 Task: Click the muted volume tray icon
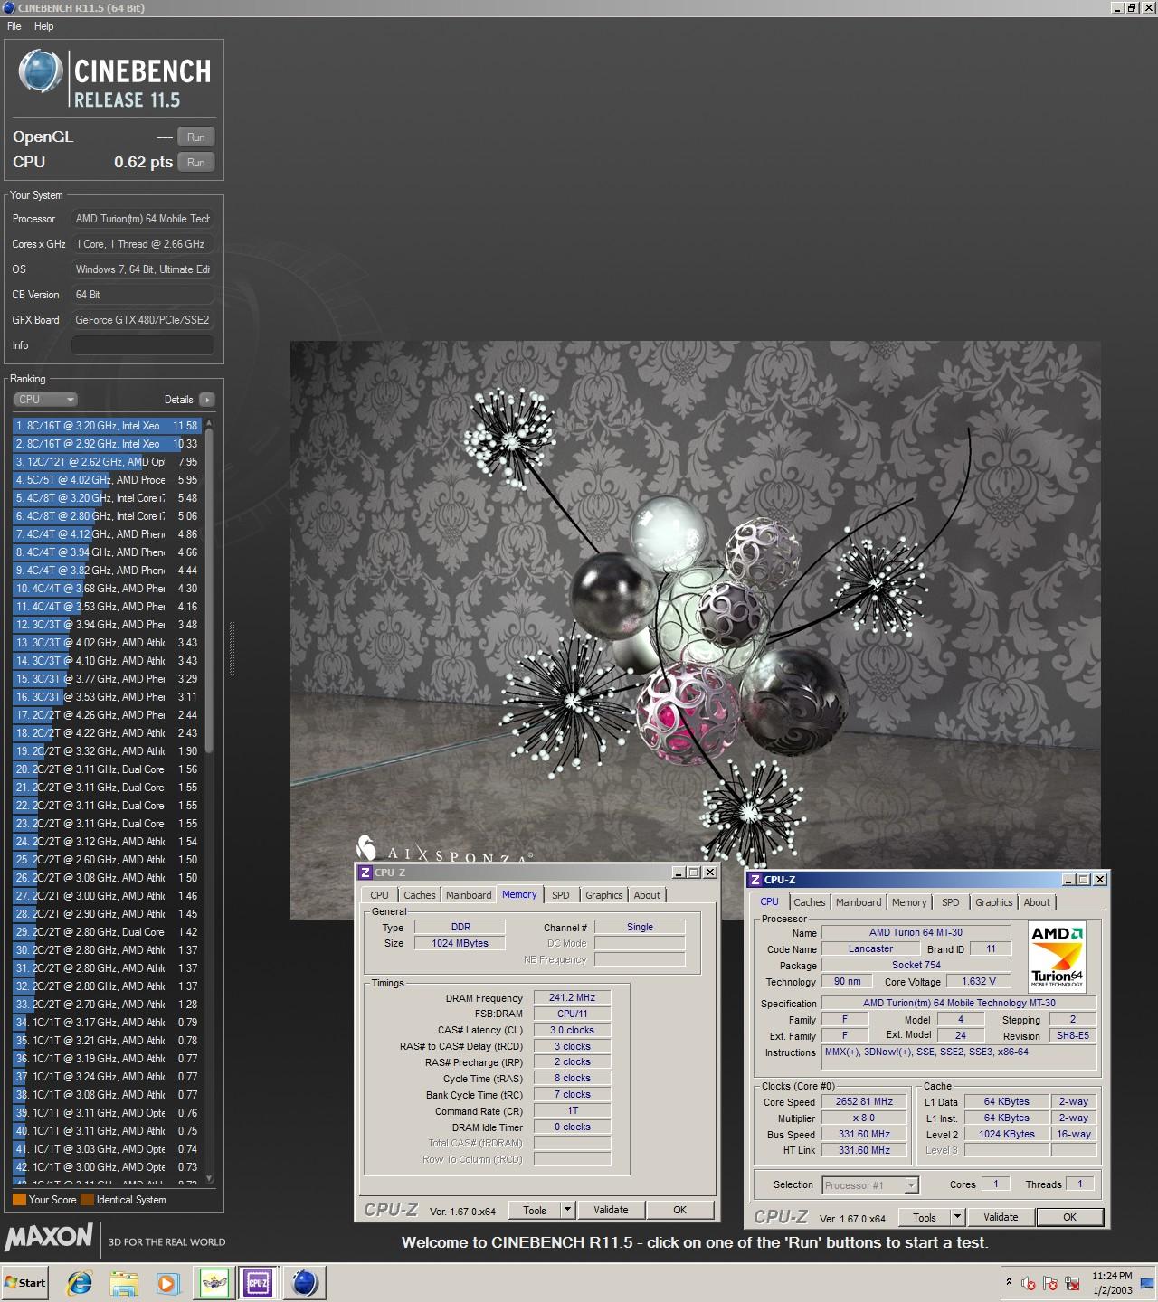(x=1029, y=1283)
